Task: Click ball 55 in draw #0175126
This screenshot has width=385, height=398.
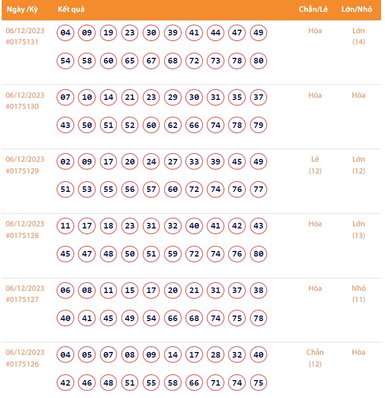Action: click(x=151, y=382)
